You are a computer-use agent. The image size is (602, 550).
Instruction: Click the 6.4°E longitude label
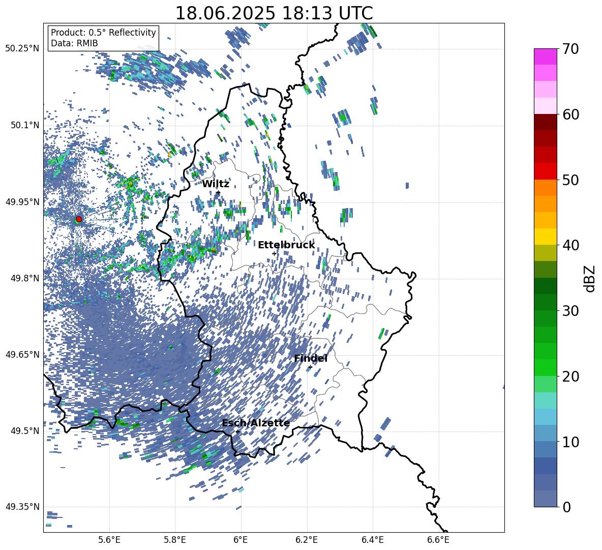tap(372, 540)
